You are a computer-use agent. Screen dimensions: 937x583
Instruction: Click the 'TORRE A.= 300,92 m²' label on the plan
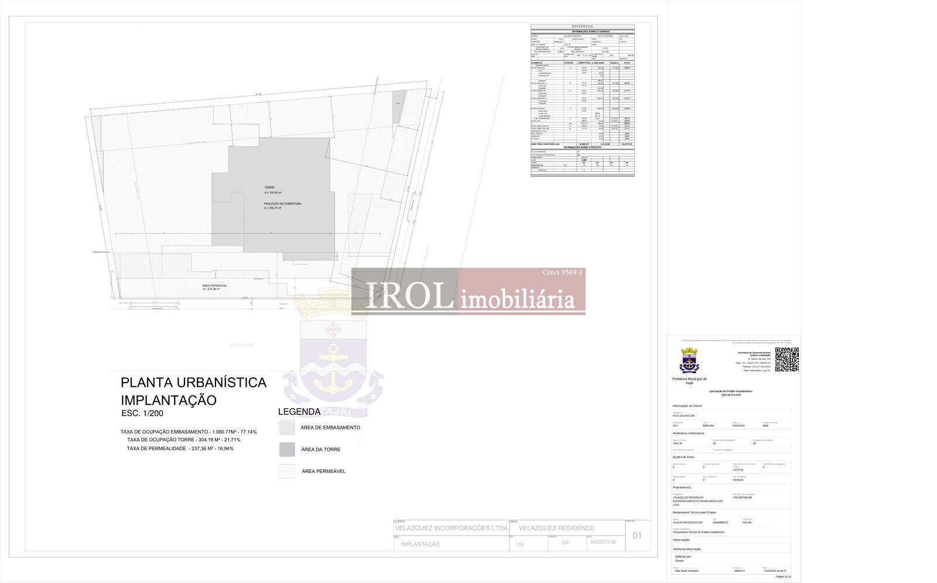(x=273, y=190)
